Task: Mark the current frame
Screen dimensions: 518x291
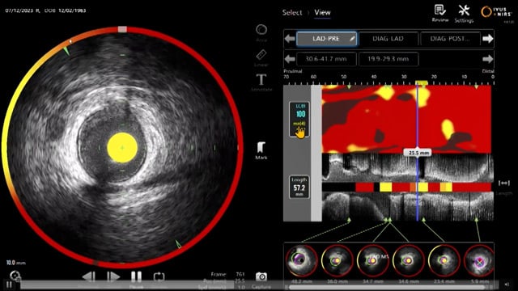Action: point(261,150)
